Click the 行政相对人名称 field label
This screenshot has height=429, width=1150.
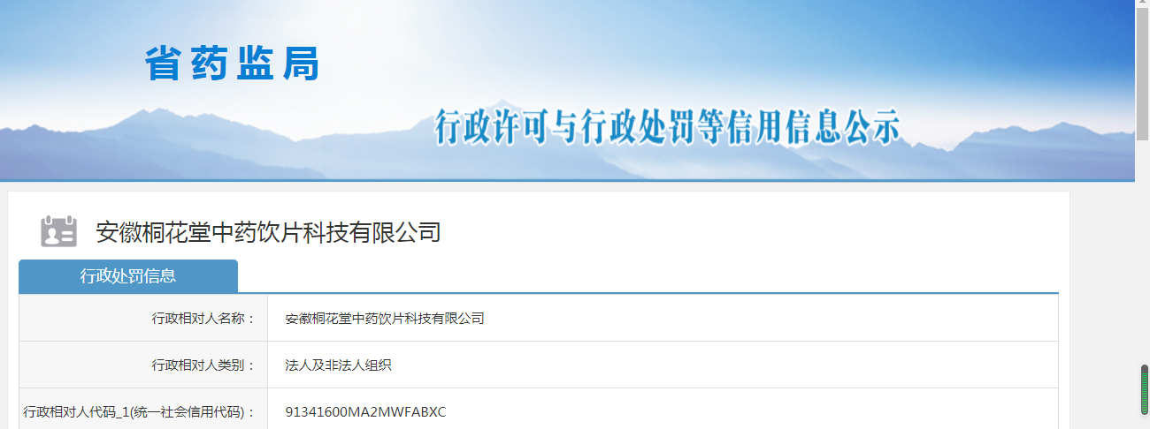(x=203, y=319)
